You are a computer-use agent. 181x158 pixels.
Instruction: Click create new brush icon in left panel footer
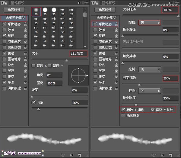(80, 155)
